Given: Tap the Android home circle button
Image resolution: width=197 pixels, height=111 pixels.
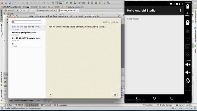Looking at the screenshot, I should click(x=154, y=98).
